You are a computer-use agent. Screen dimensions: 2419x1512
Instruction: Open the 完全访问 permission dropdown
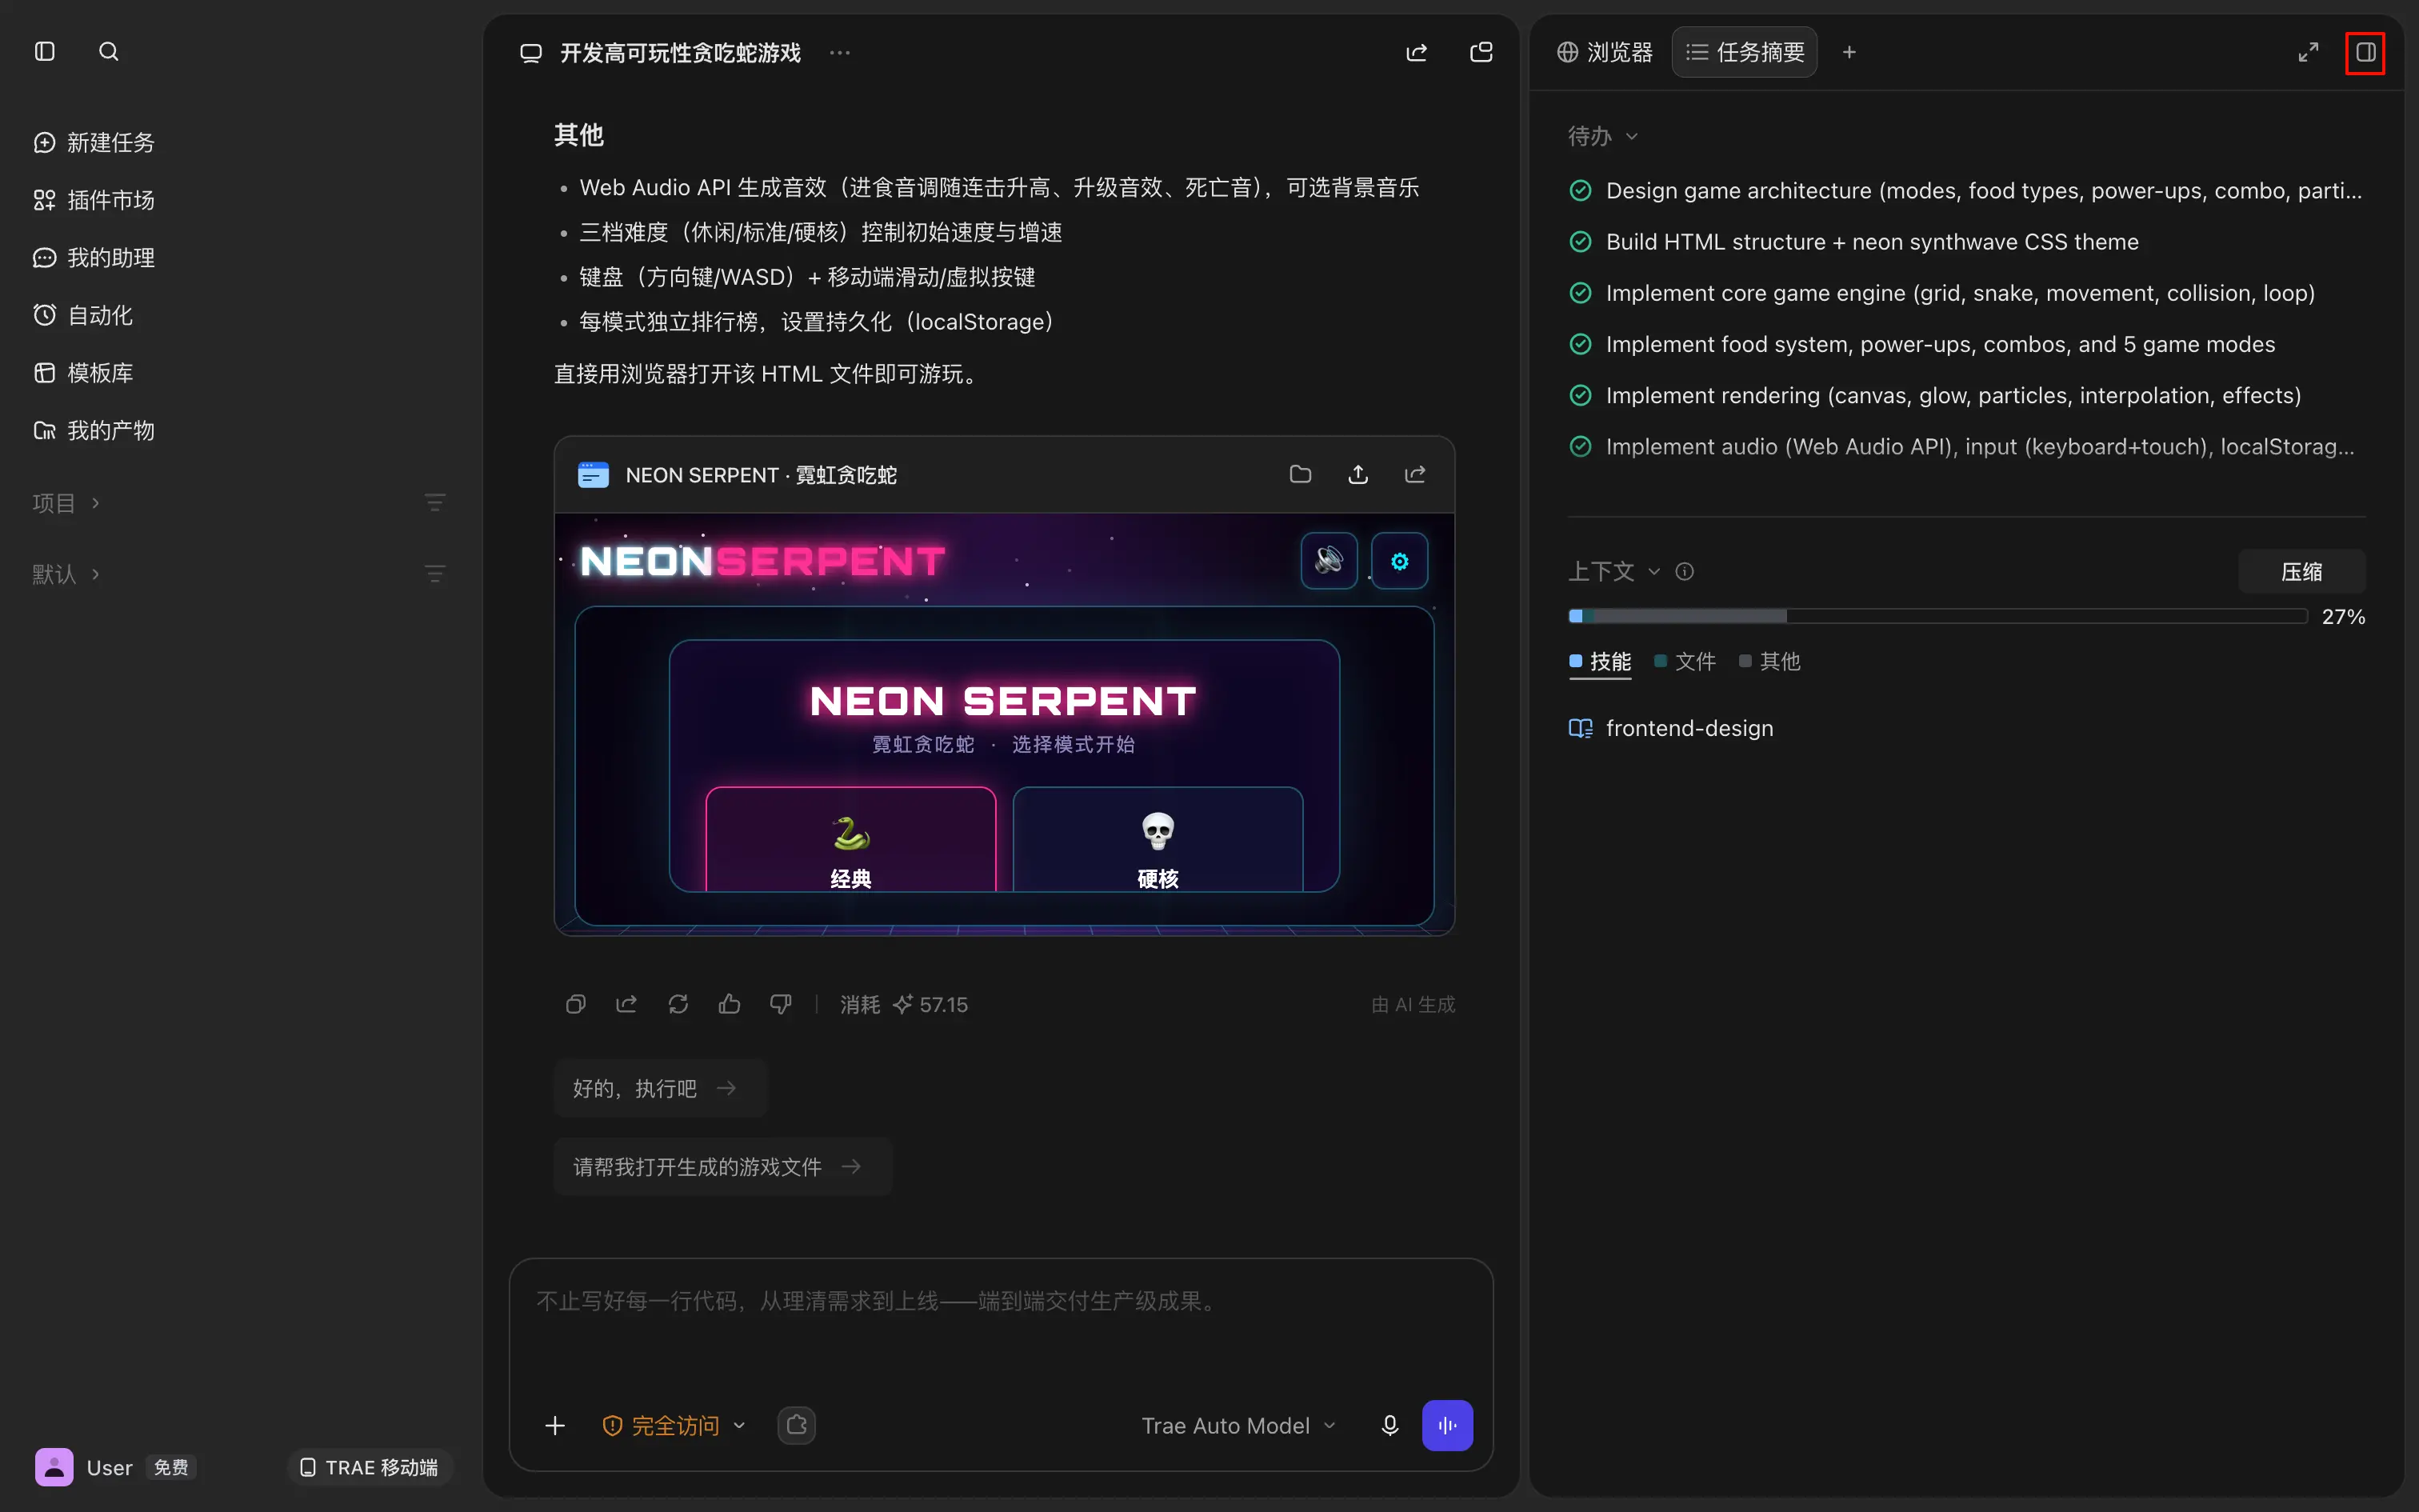point(674,1425)
